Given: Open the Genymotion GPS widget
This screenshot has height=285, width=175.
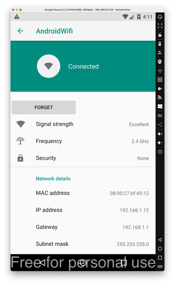Looking at the screenshot, I should click(160, 53).
